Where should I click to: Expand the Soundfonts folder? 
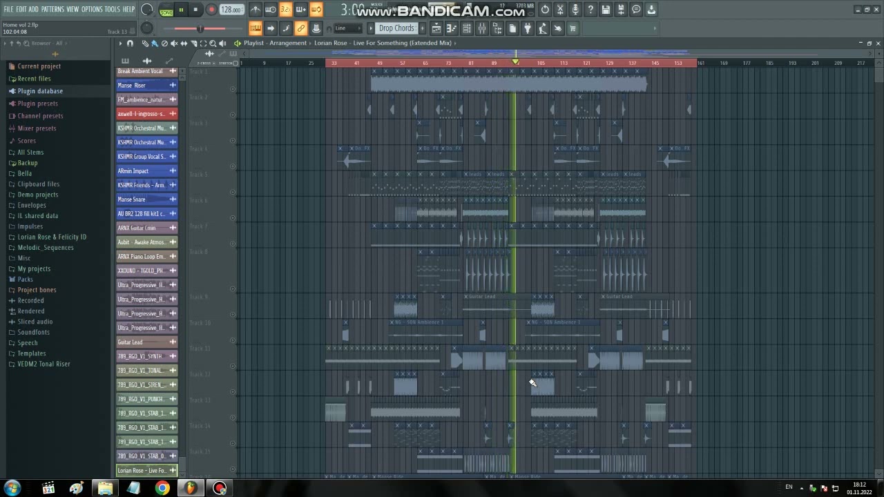click(x=33, y=332)
